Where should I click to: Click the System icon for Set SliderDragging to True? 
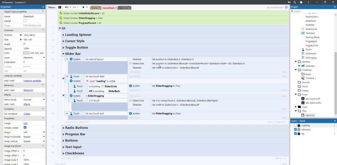130,86
